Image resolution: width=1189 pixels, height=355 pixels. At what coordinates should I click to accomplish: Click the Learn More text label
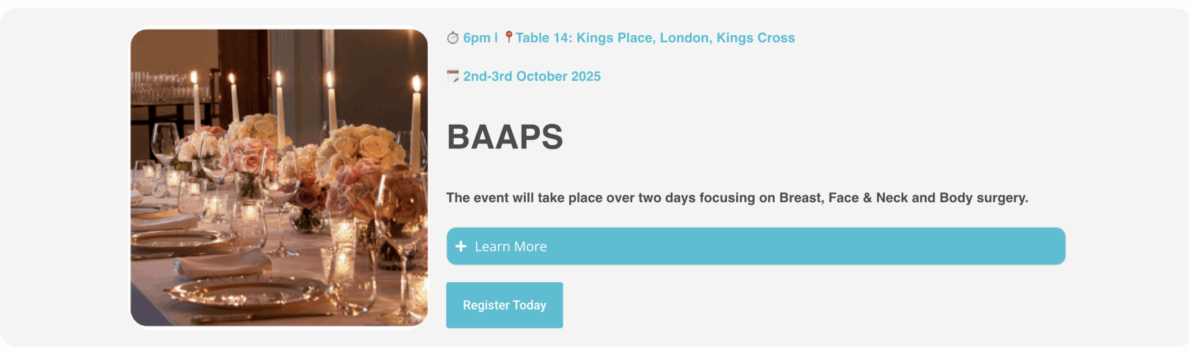coord(510,246)
